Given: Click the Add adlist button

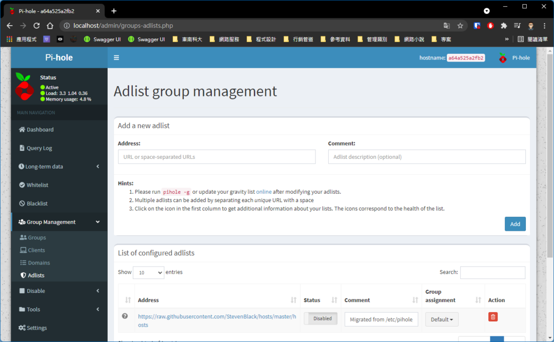Looking at the screenshot, I should pyautogui.click(x=515, y=224).
